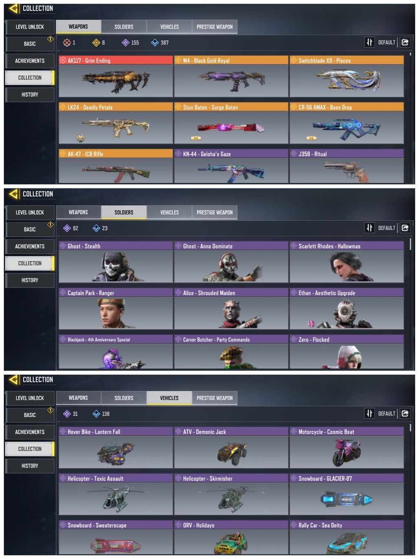Toggle sort order arrows on the vehicles screen
The image size is (419, 559).
(369, 413)
